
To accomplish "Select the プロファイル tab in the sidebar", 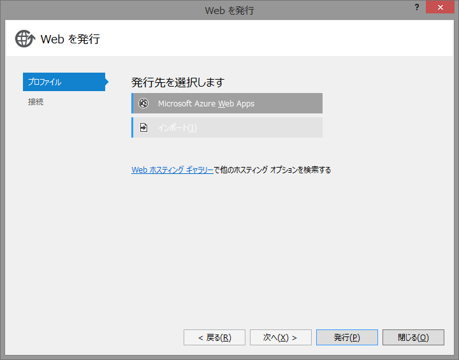I will pyautogui.click(x=63, y=82).
